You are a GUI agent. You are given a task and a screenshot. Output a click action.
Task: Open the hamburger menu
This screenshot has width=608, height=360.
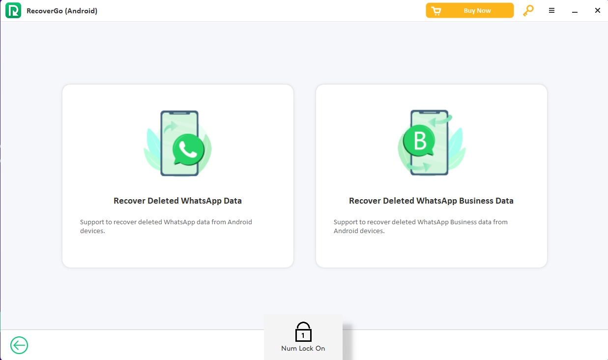pyautogui.click(x=552, y=10)
